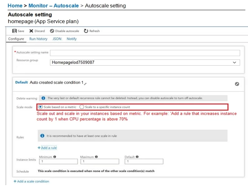Image resolution: width=248 pixels, height=187 pixels.
Task: Focus the Autoscale setting name field
Action: (x=145, y=53)
